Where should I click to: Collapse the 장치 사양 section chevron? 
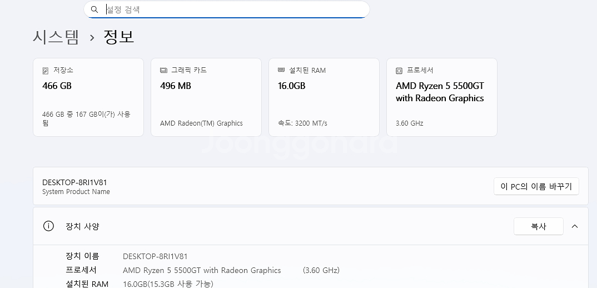pyautogui.click(x=575, y=226)
